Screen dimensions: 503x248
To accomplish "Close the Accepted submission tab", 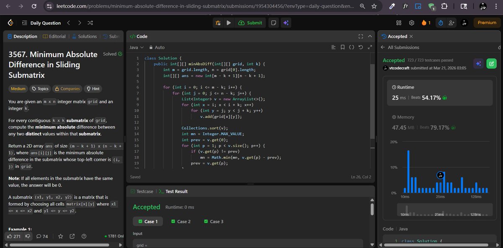I will 411,37.
